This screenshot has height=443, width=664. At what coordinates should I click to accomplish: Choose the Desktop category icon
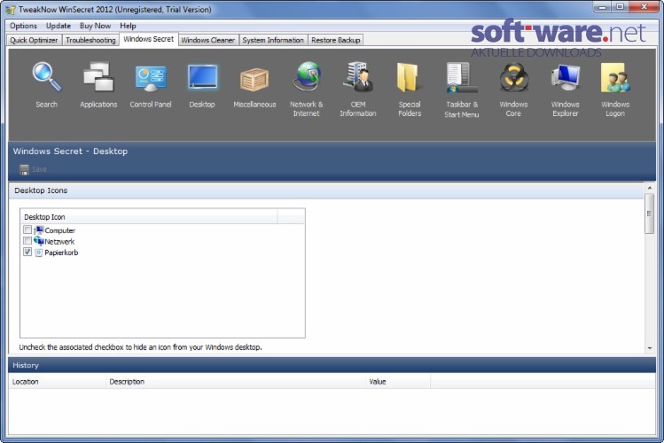(x=202, y=77)
